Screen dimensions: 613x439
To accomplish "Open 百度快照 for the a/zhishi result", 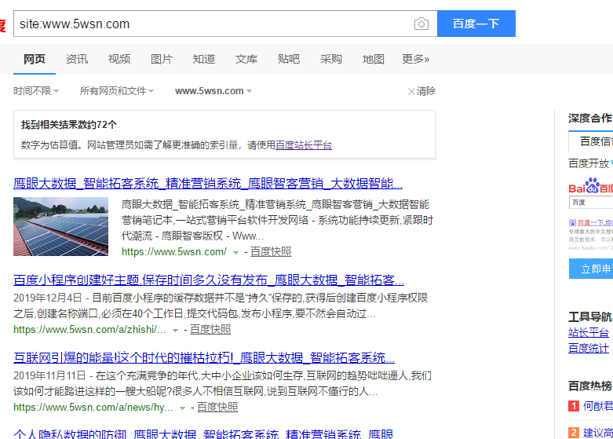I will click(x=210, y=329).
